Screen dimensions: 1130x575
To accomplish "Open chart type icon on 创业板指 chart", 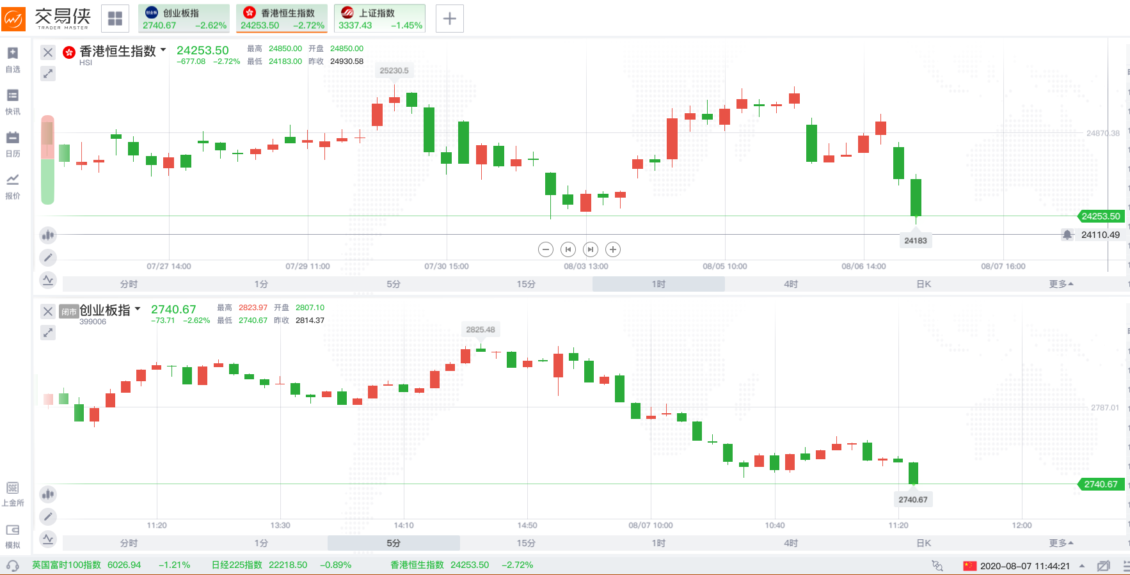I will tap(48, 494).
